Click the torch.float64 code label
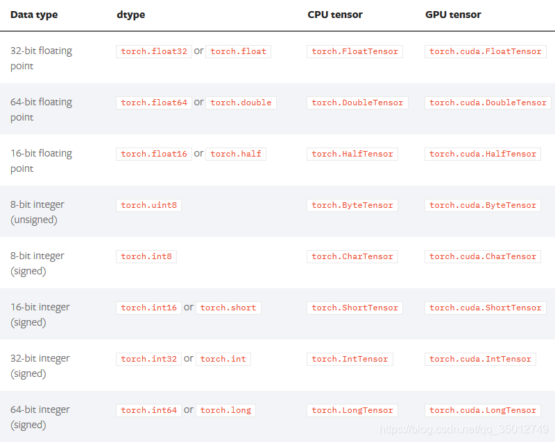This screenshot has width=555, height=442. (154, 103)
